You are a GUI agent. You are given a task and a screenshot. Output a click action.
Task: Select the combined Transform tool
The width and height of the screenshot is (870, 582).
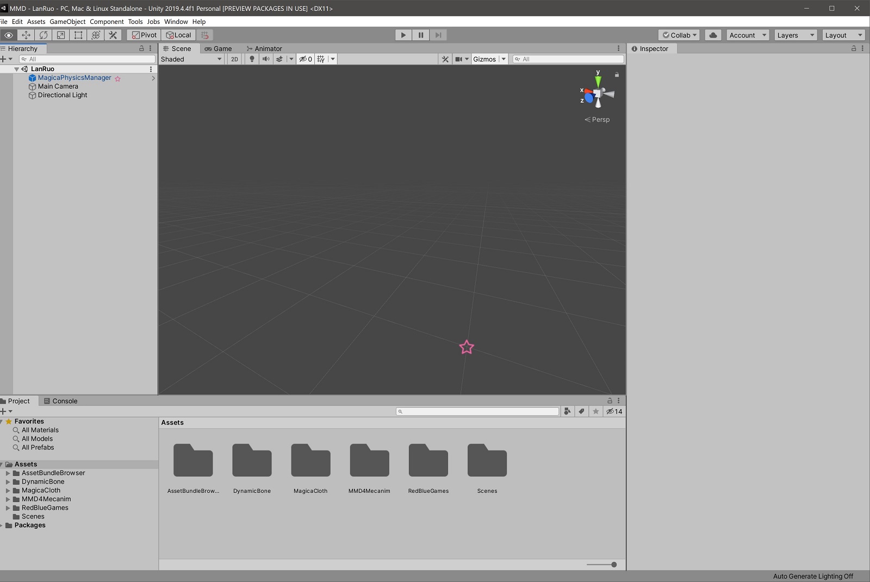(96, 35)
